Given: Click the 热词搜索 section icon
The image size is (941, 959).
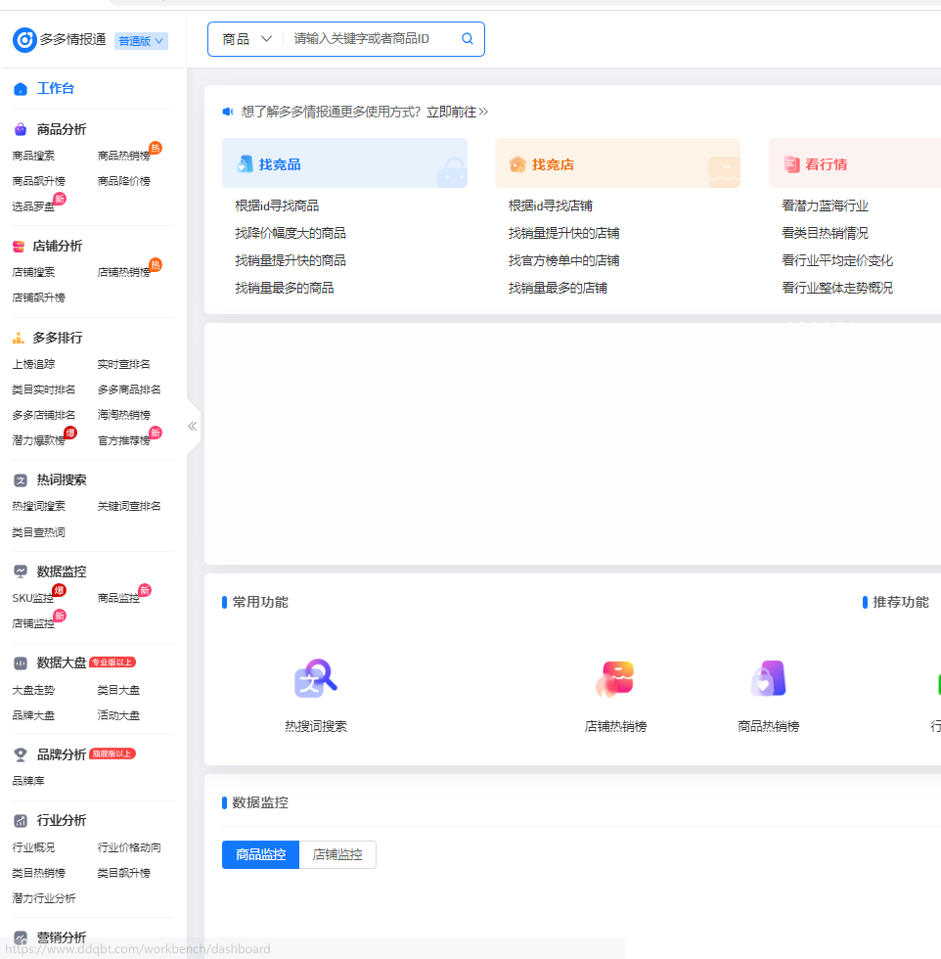Looking at the screenshot, I should click(x=21, y=480).
